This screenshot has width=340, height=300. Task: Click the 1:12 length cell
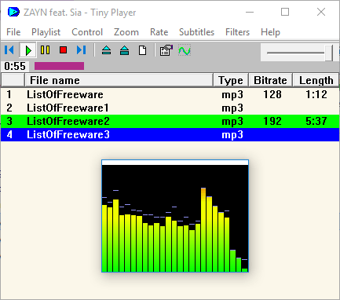pyautogui.click(x=316, y=94)
